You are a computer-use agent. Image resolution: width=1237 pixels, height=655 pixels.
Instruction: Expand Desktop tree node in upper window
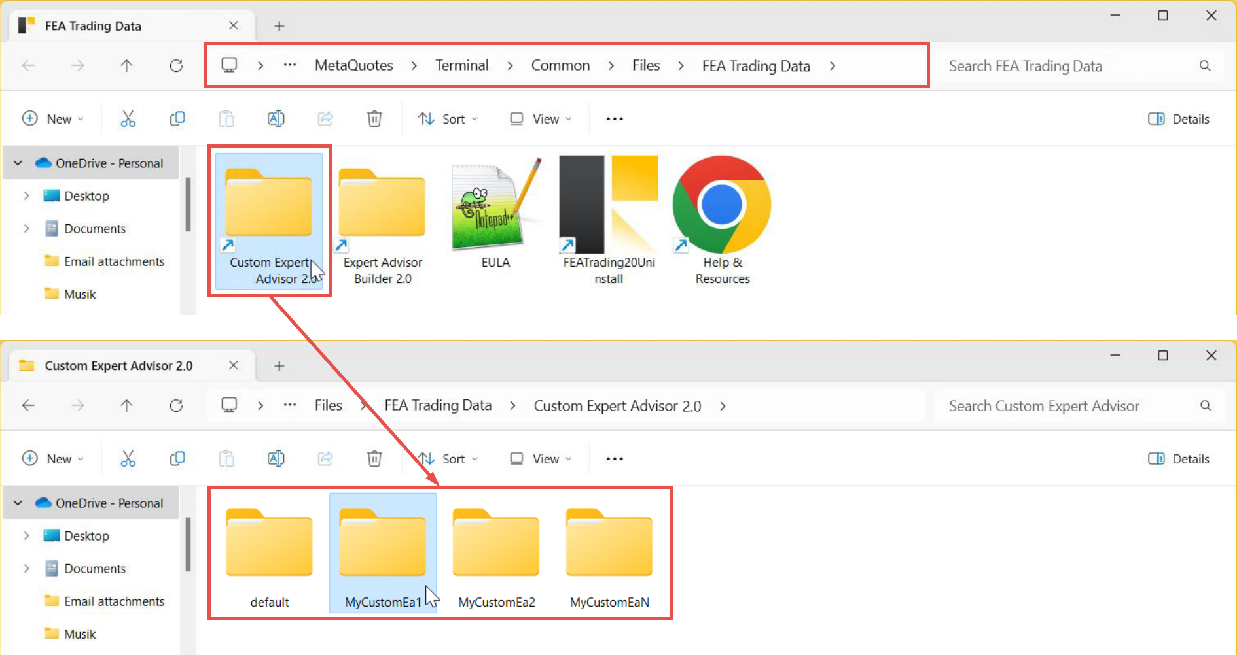(x=26, y=196)
